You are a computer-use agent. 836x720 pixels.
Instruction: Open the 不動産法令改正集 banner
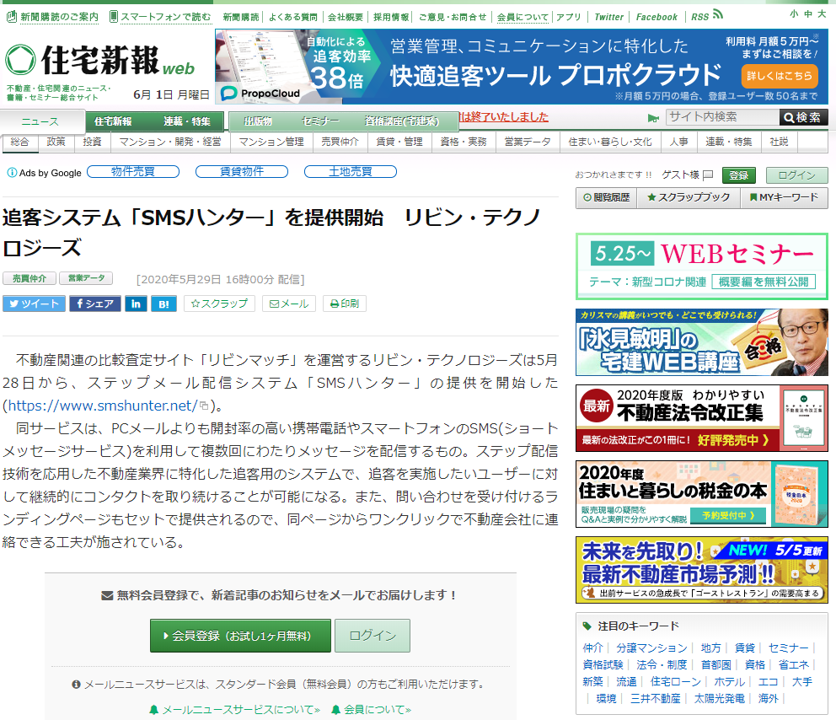coord(702,418)
